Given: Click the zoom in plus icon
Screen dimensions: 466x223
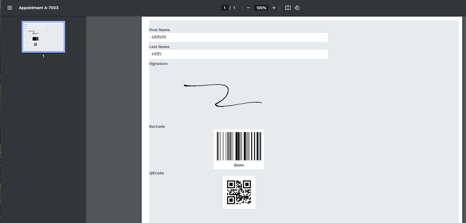Looking at the screenshot, I should [274, 8].
